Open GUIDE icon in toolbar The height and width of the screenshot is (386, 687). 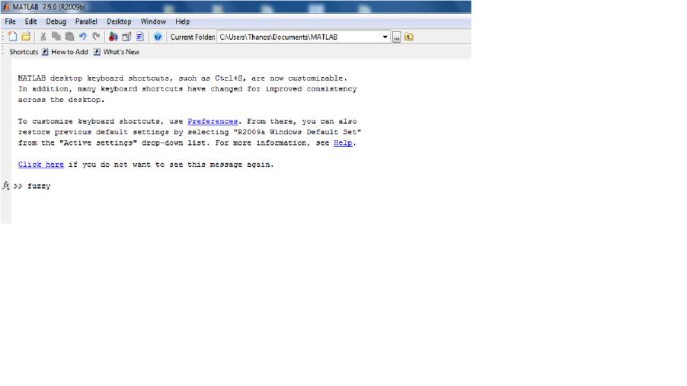click(x=126, y=37)
